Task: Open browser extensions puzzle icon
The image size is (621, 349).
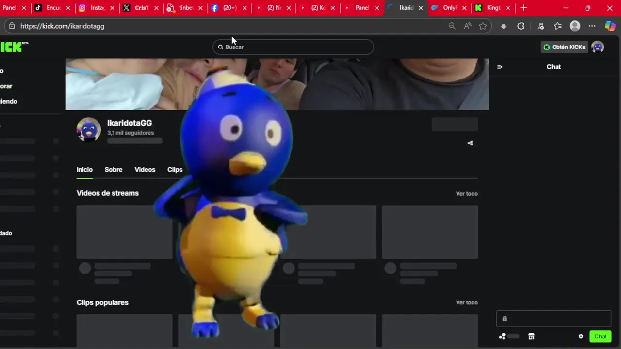Action: click(x=521, y=26)
